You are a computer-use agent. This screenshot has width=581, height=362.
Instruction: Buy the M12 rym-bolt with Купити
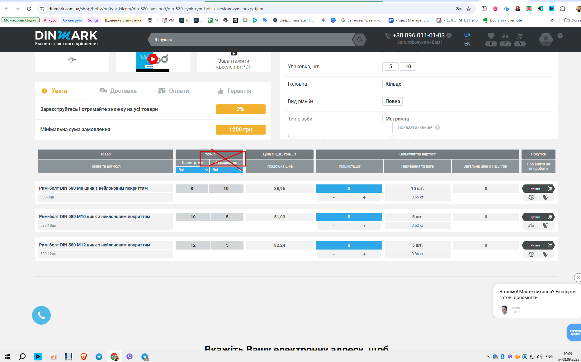point(538,245)
